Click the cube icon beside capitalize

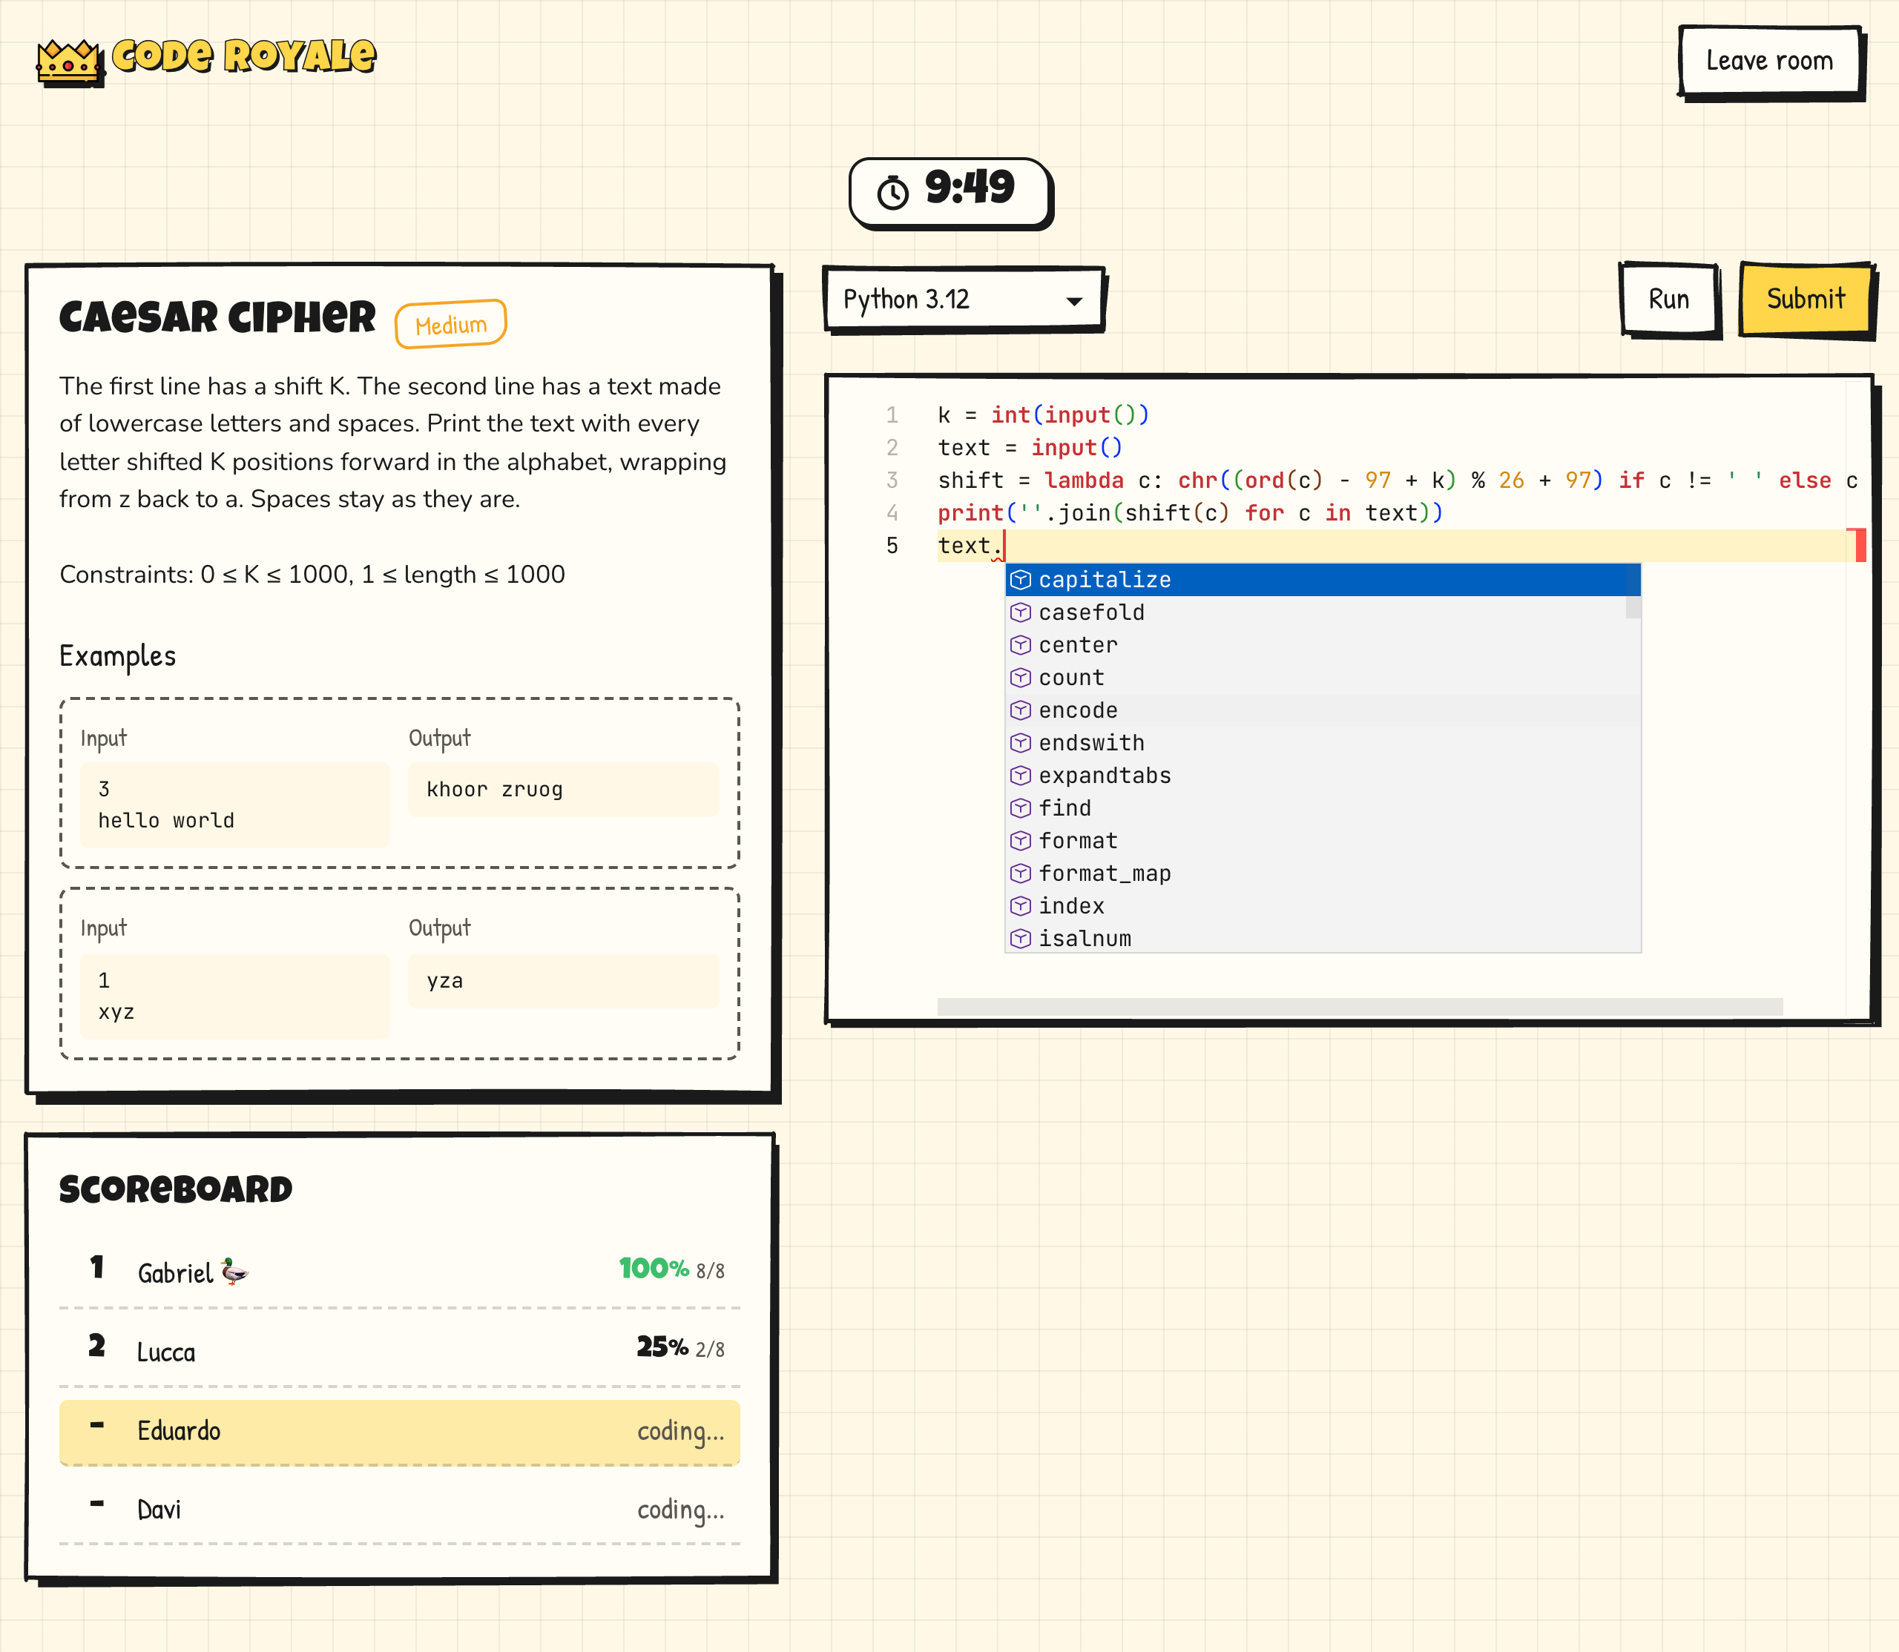1020,580
